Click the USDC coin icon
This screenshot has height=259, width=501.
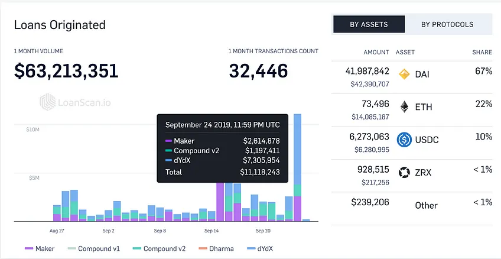coord(404,140)
